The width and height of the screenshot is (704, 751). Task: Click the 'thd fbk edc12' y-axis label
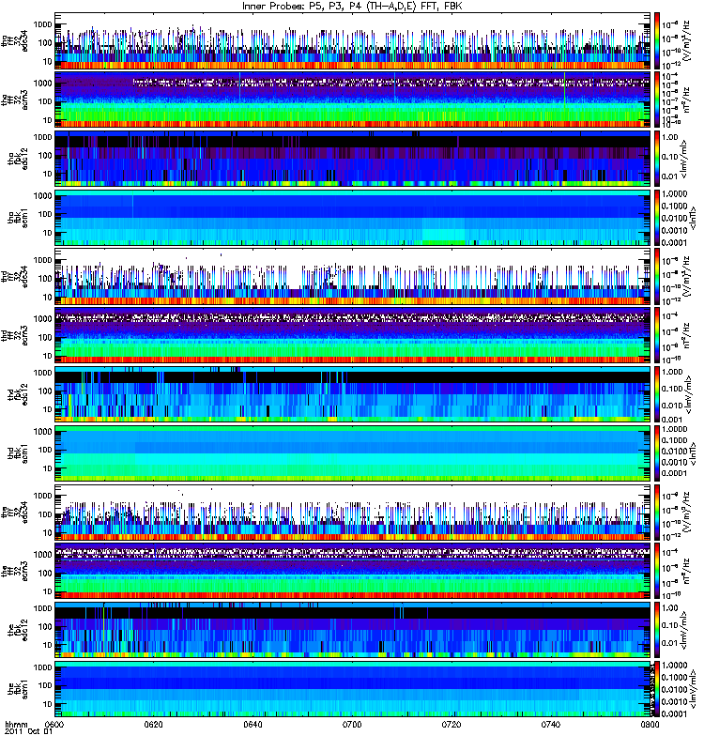click(18, 394)
